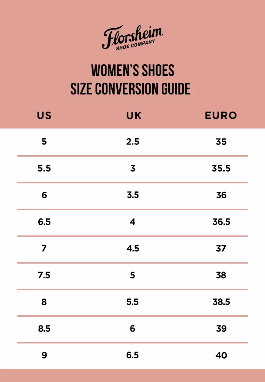The width and height of the screenshot is (265, 382).
Task: Select US size 7 cell
Action: pos(44,249)
